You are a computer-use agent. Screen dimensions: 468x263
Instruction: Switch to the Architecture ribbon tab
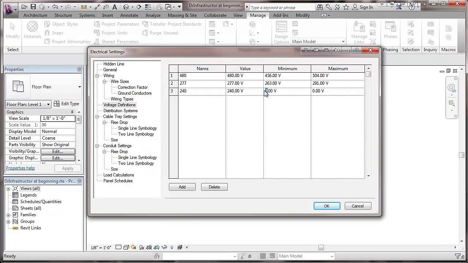pos(35,15)
